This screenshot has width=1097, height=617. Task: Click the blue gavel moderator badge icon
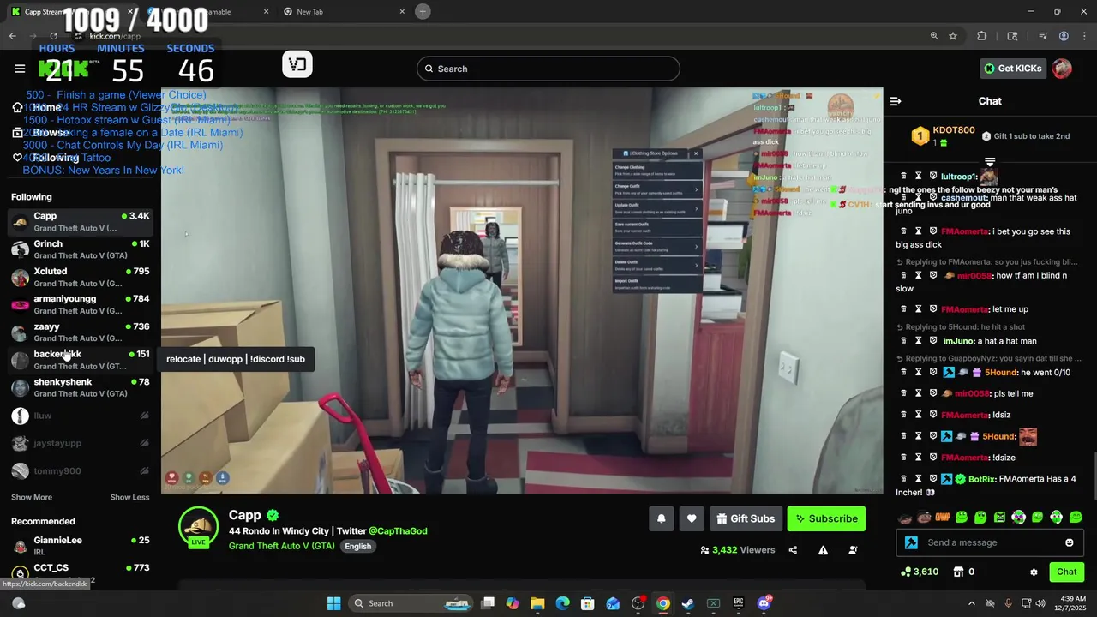pos(911,542)
